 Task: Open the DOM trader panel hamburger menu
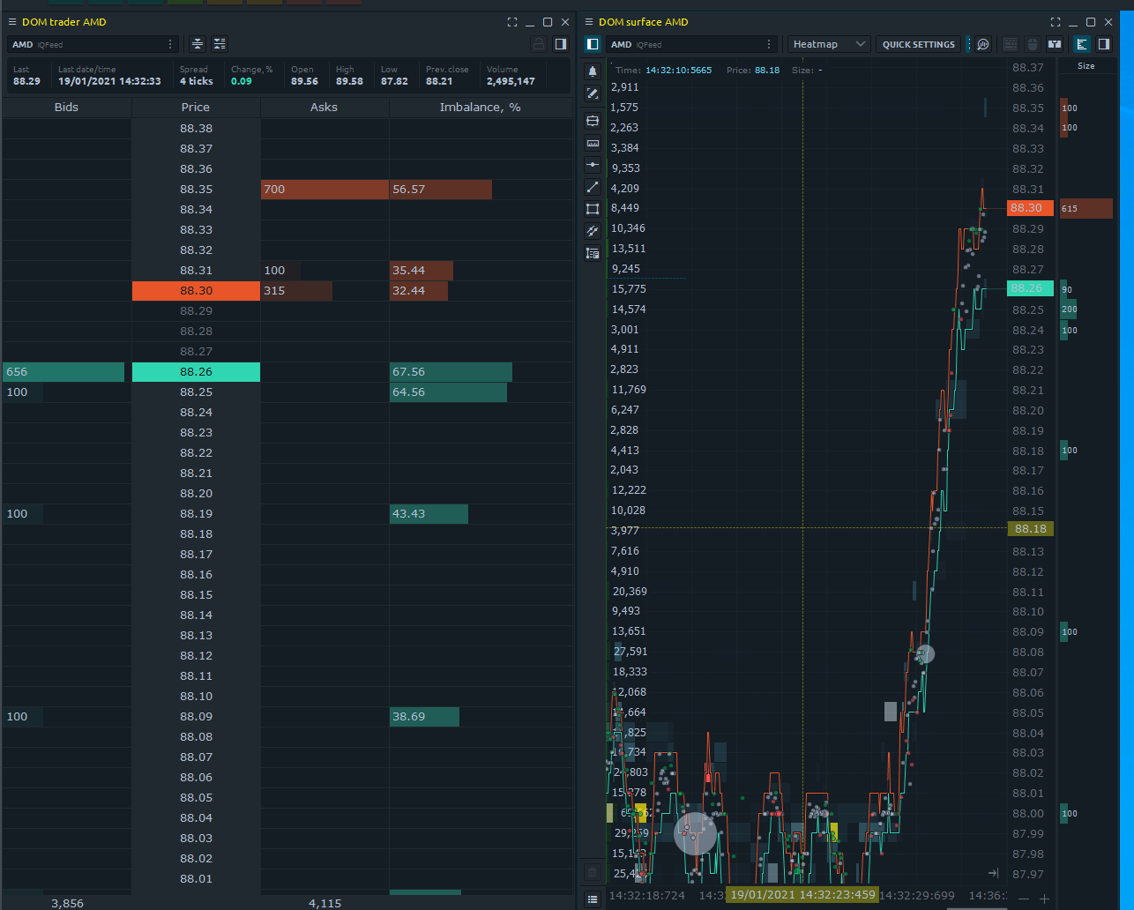coord(12,22)
